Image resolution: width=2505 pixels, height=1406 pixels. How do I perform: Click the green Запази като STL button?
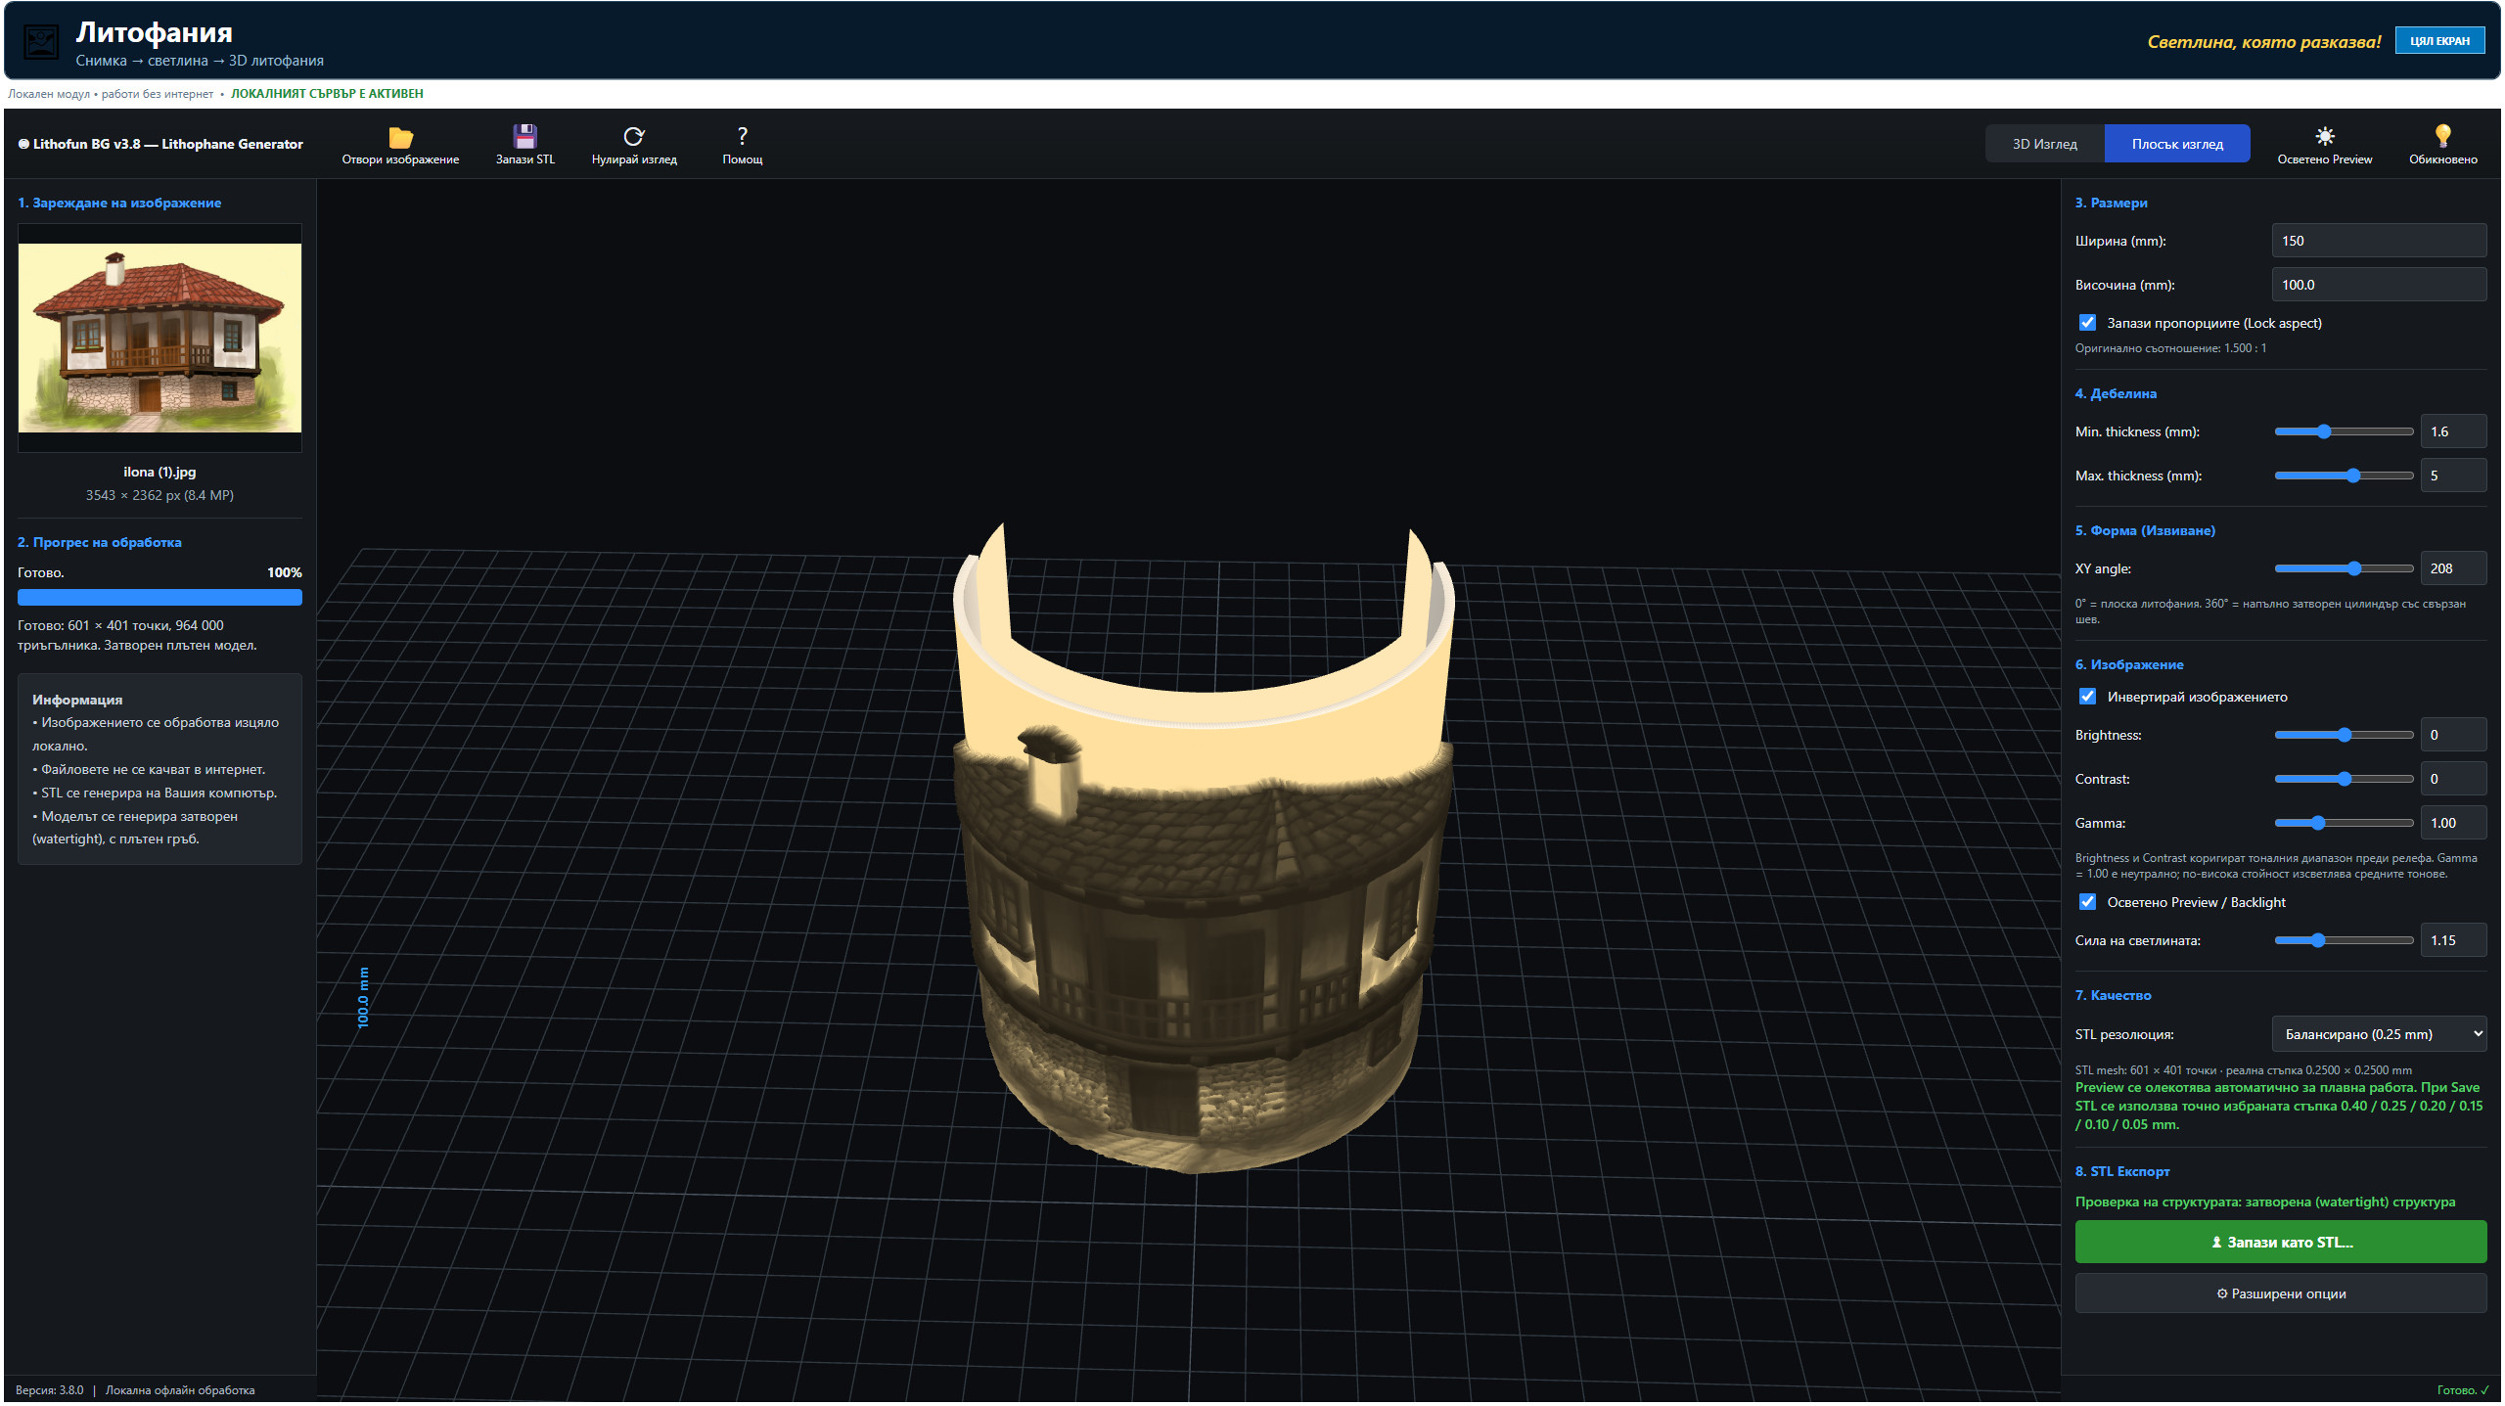click(x=2281, y=1242)
